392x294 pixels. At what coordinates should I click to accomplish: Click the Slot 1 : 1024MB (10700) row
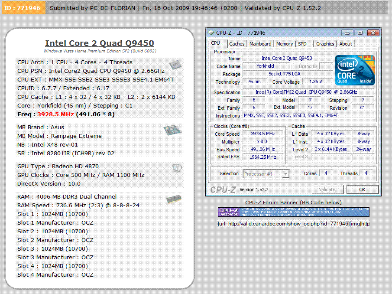click(52, 214)
